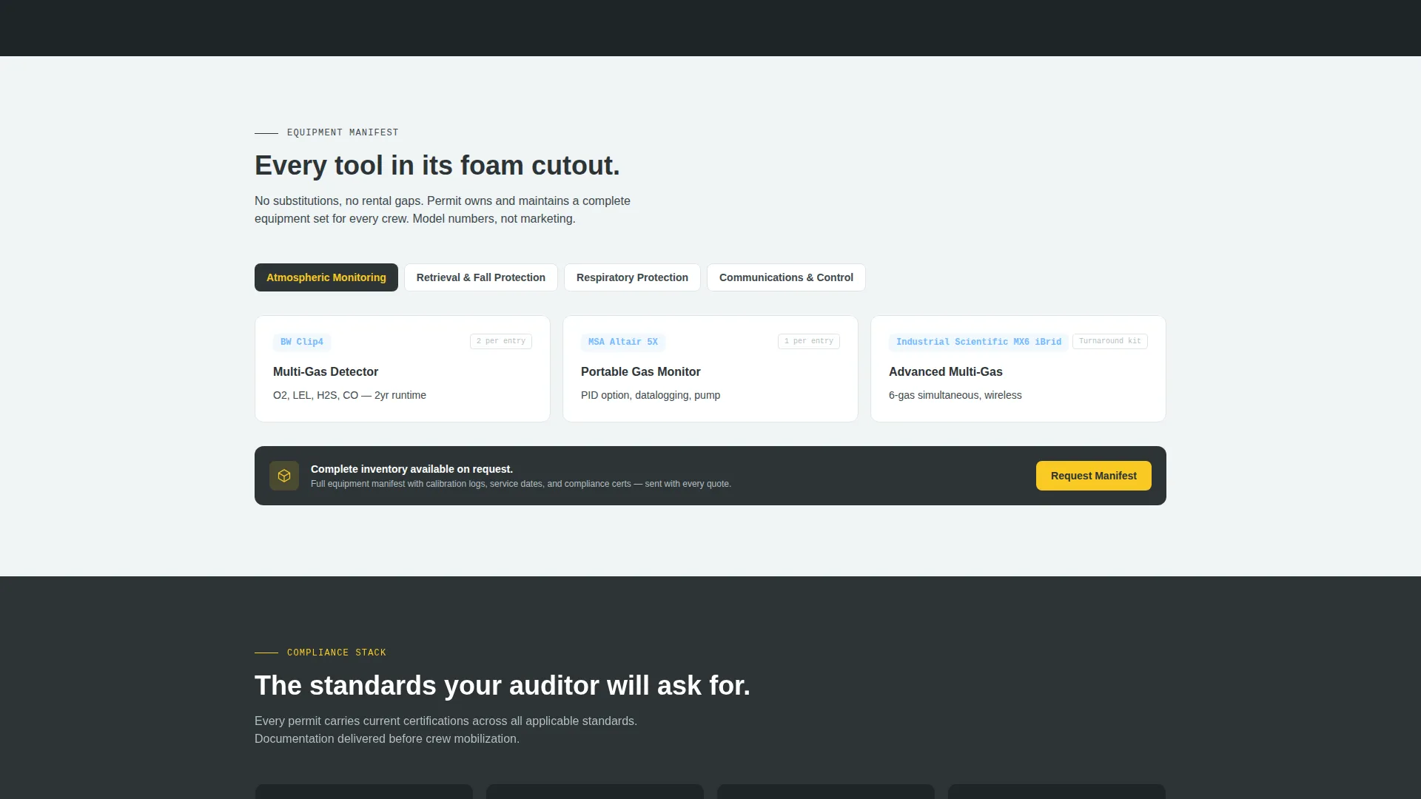This screenshot has width=1421, height=799.
Task: Click "O2, LEL, H2S, CO — 2yr runtime" text
Action: pyautogui.click(x=349, y=395)
